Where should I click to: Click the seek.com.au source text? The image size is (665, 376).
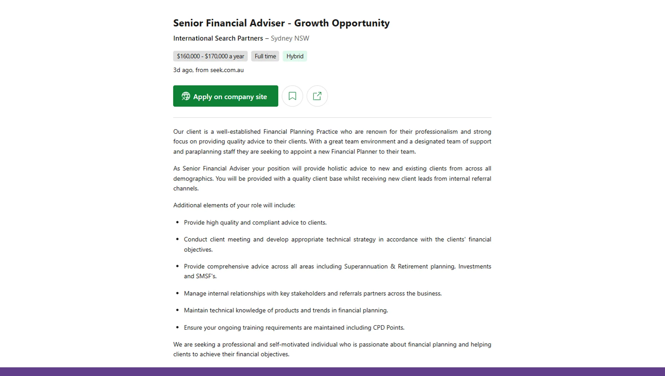(227, 70)
